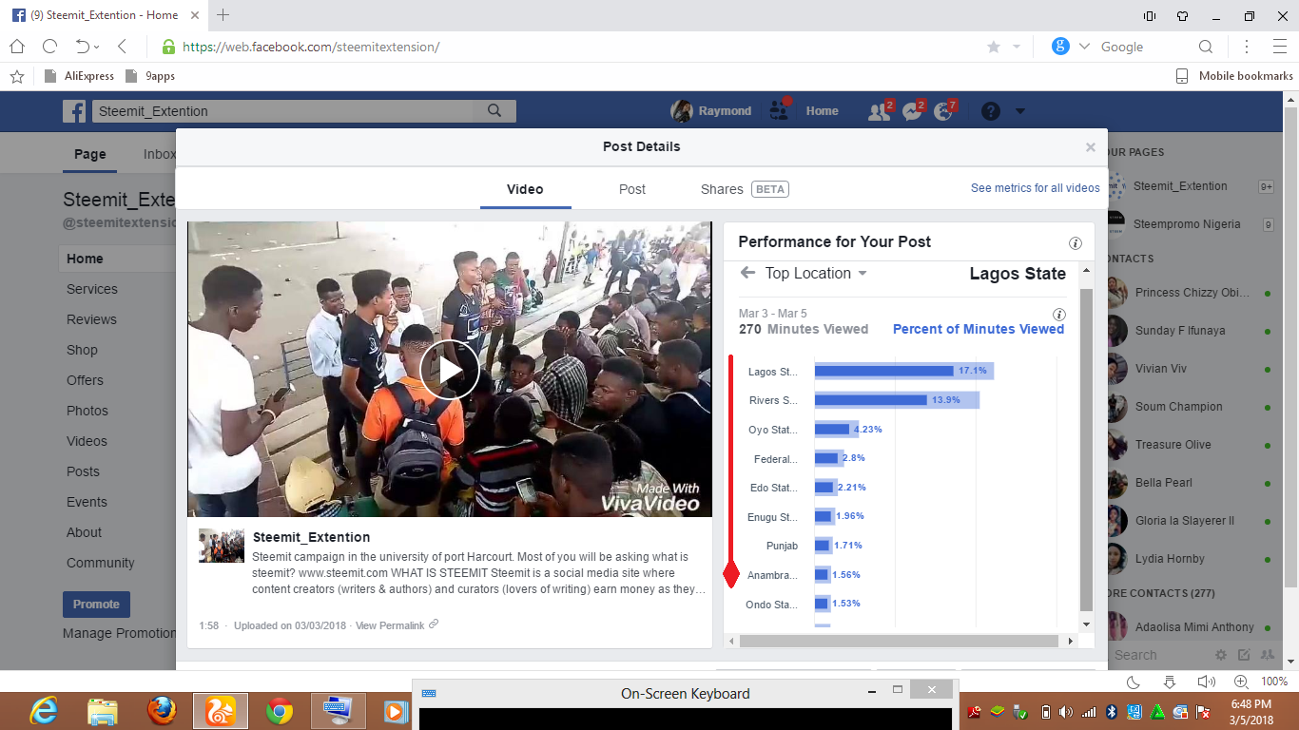Open Videos in the page sidebar

click(87, 441)
